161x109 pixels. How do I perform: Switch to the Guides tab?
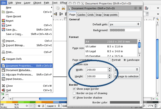(x=81, y=15)
